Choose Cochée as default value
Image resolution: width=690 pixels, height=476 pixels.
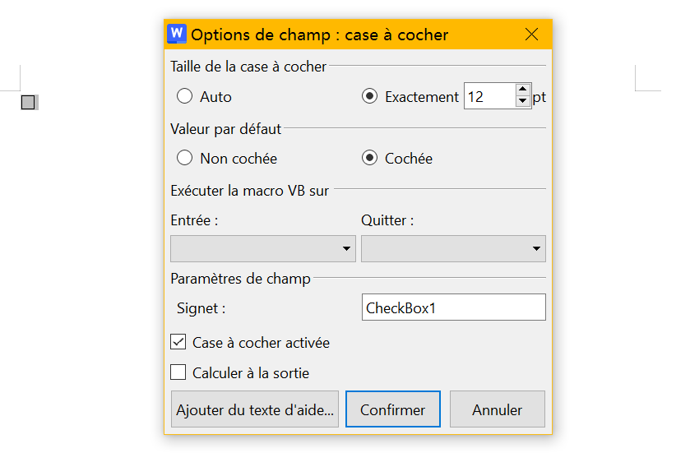click(369, 158)
